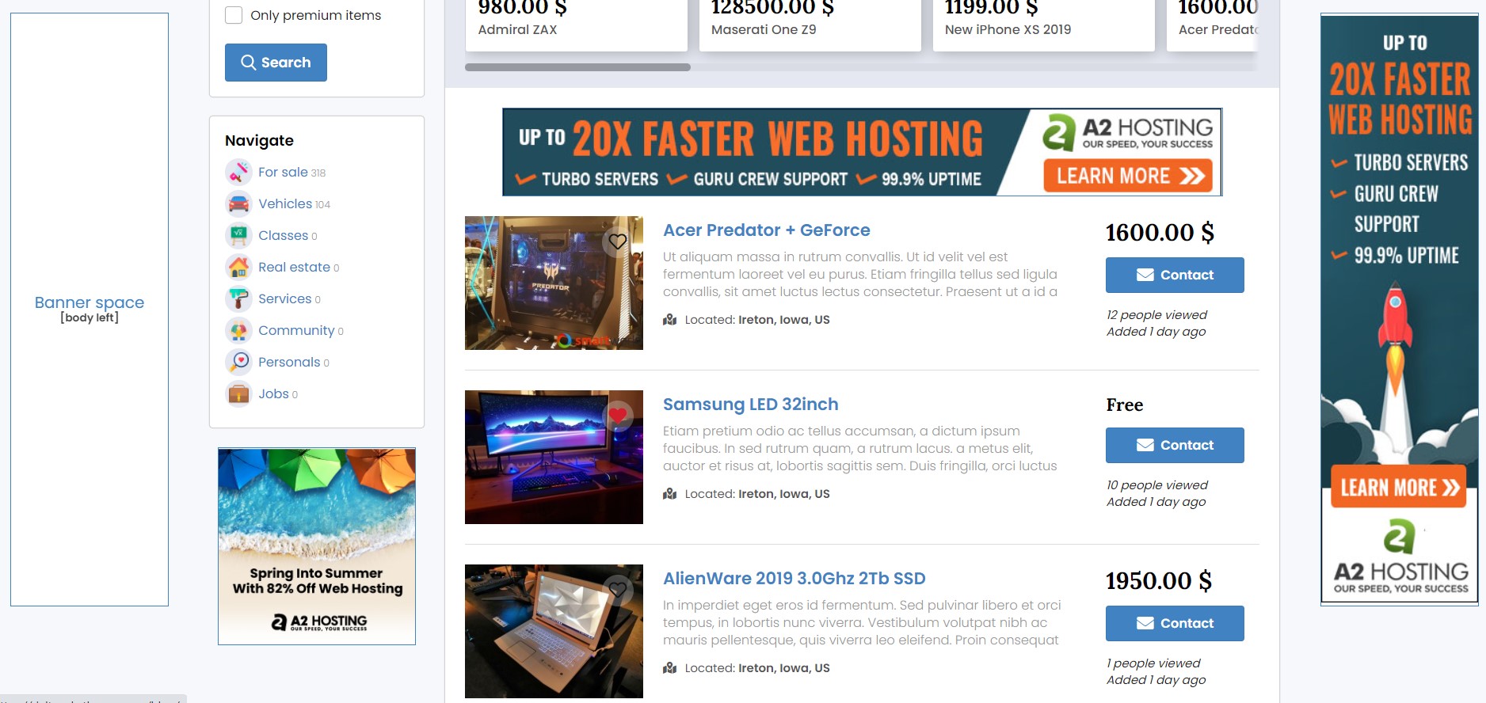Contact the Samsung LED 32inch seller
Screen dimensions: 1486x703
coord(1175,445)
